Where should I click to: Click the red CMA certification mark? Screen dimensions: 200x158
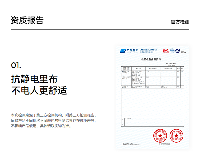[166, 51]
